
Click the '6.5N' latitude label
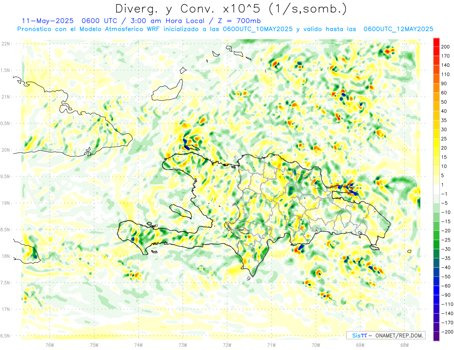[5, 336]
